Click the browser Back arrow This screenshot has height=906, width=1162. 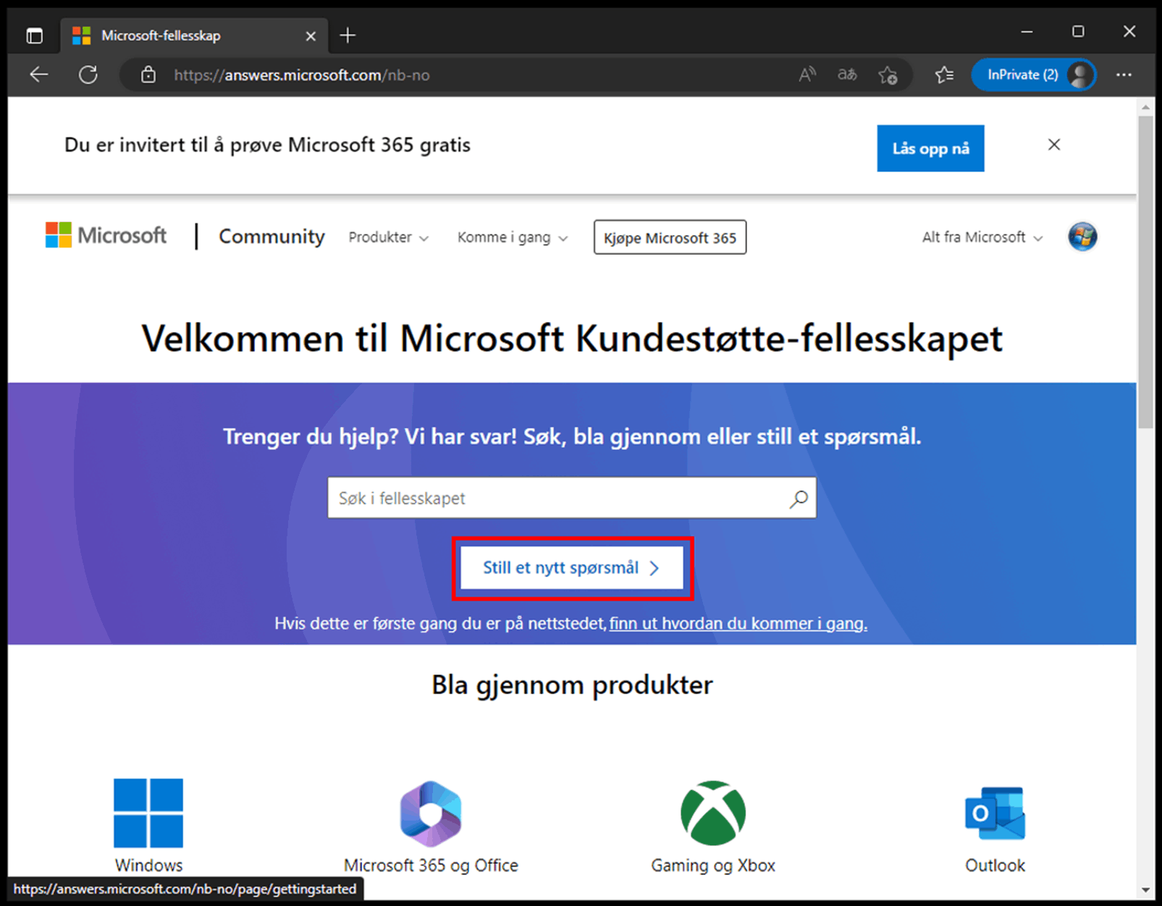click(39, 75)
